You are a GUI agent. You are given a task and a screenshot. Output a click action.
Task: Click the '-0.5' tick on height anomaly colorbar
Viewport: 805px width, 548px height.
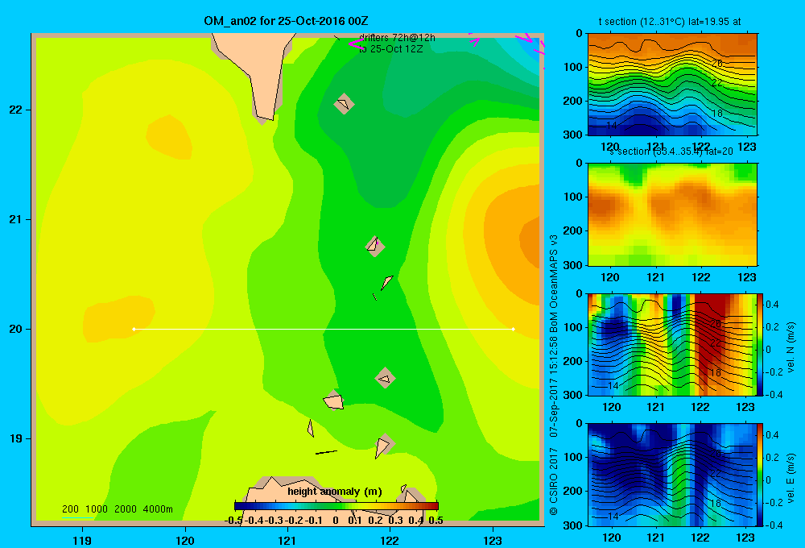pos(233,521)
